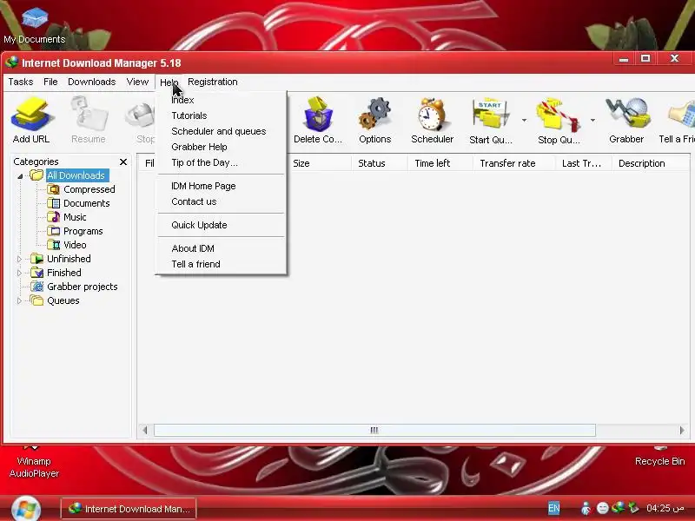Click the Size column header
The width and height of the screenshot is (695, 521).
[x=319, y=163]
